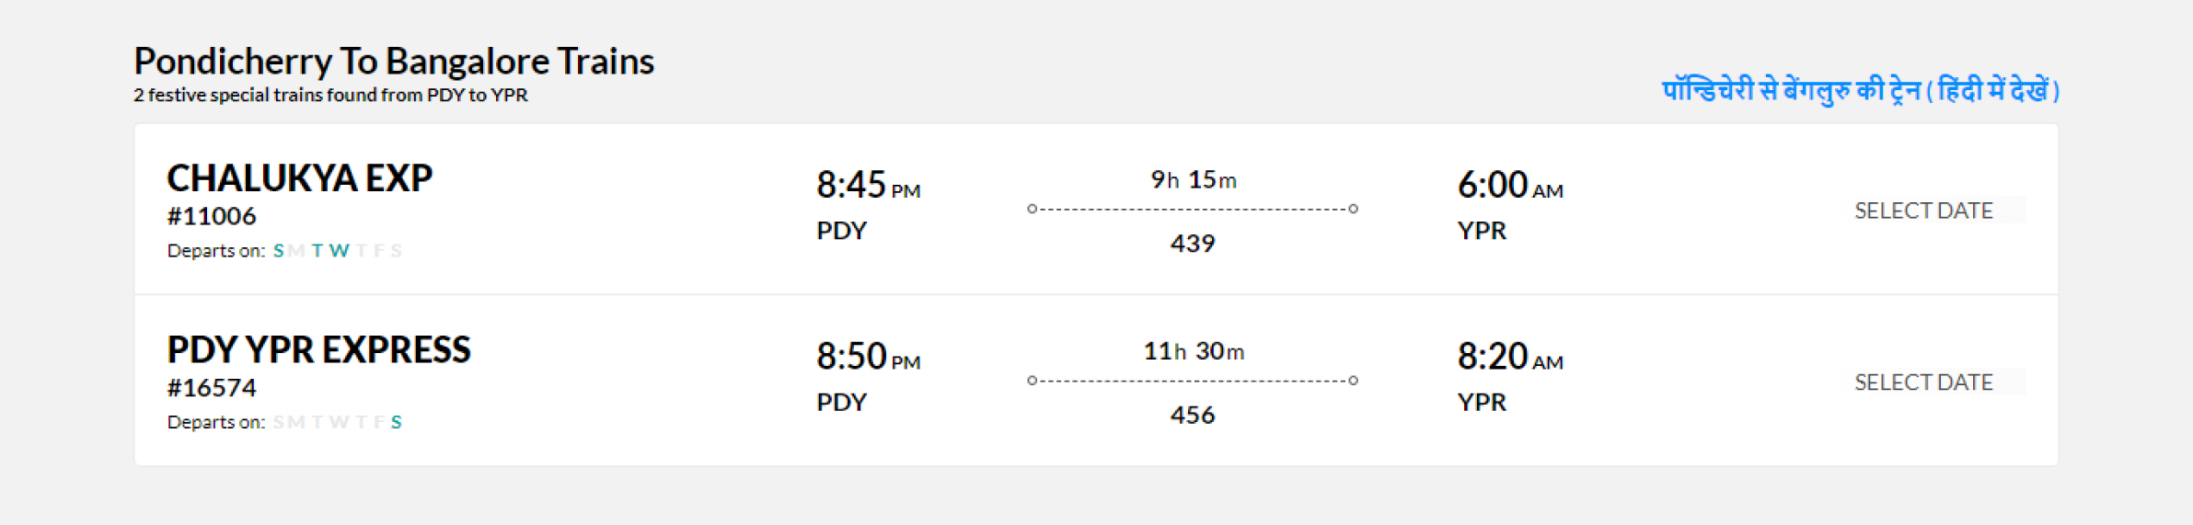
Task: Open the Hindi version link
Action: coord(1860,90)
